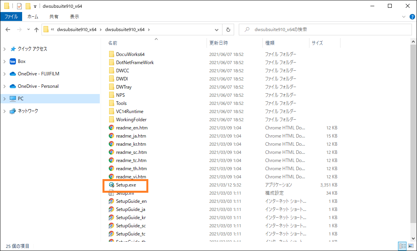Select the VC14Runtime folder icon
Image resolution: width=417 pixels, height=251 pixels.
click(111, 111)
